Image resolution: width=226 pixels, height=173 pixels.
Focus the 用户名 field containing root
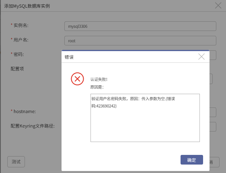(140, 41)
